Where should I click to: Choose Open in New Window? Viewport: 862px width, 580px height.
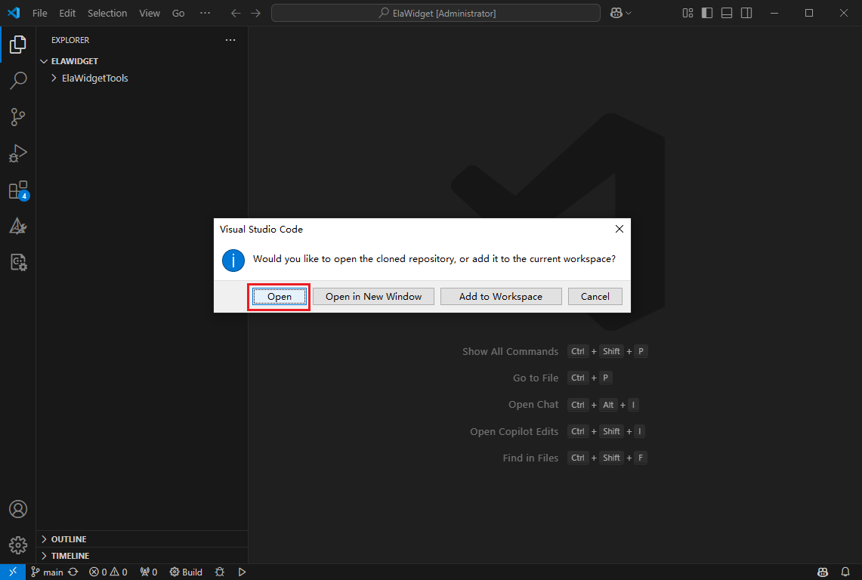373,296
